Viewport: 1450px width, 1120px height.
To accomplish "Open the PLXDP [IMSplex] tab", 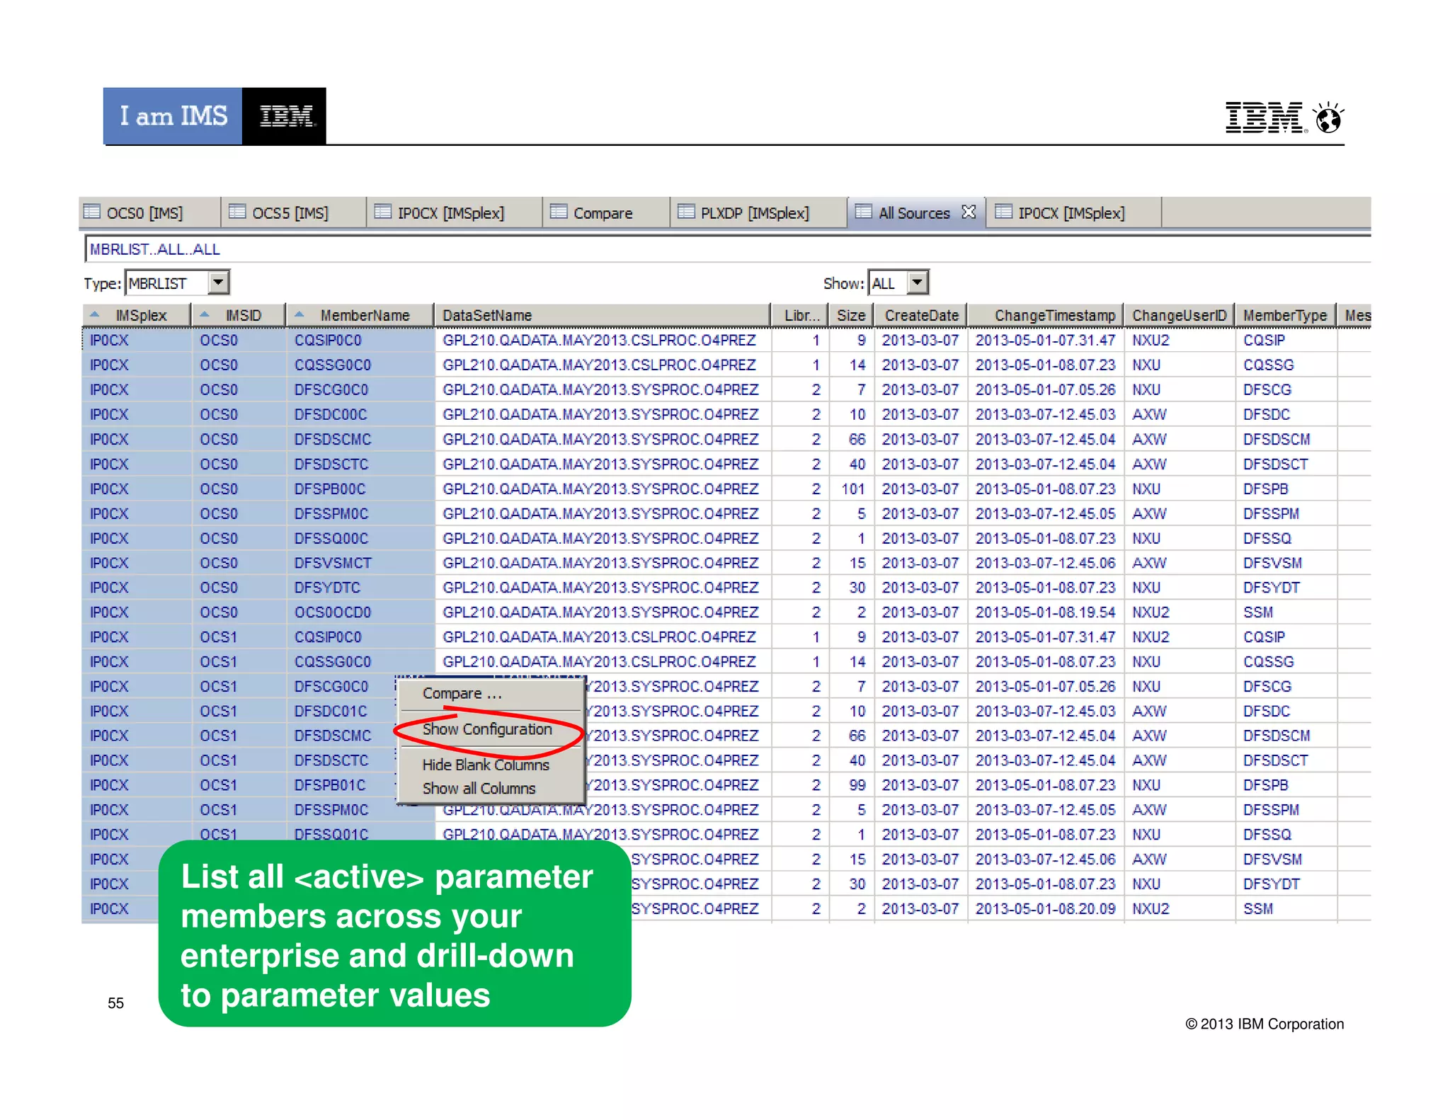I will point(758,212).
